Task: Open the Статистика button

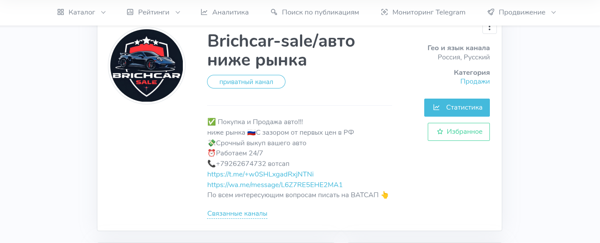Action: pyautogui.click(x=457, y=107)
